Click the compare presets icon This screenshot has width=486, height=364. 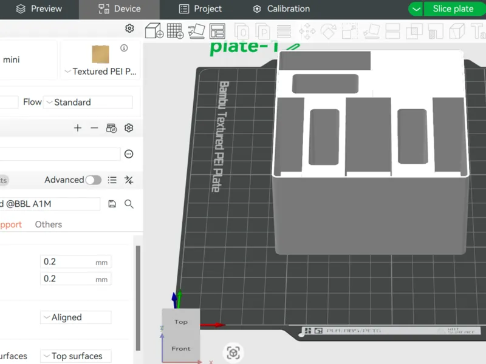point(129,180)
